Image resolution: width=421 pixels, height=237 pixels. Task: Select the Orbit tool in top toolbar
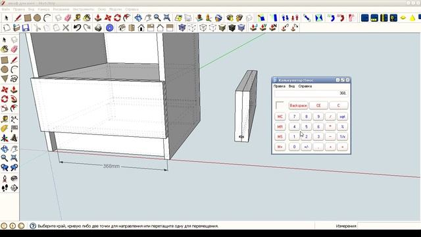(138, 18)
